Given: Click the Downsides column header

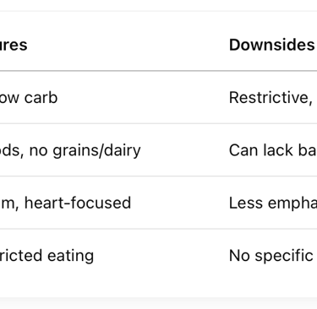Looking at the screenshot, I should tap(271, 45).
